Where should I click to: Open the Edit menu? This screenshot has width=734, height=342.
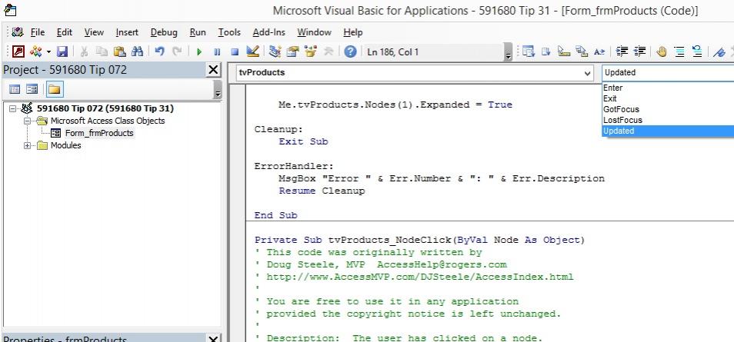click(x=65, y=32)
